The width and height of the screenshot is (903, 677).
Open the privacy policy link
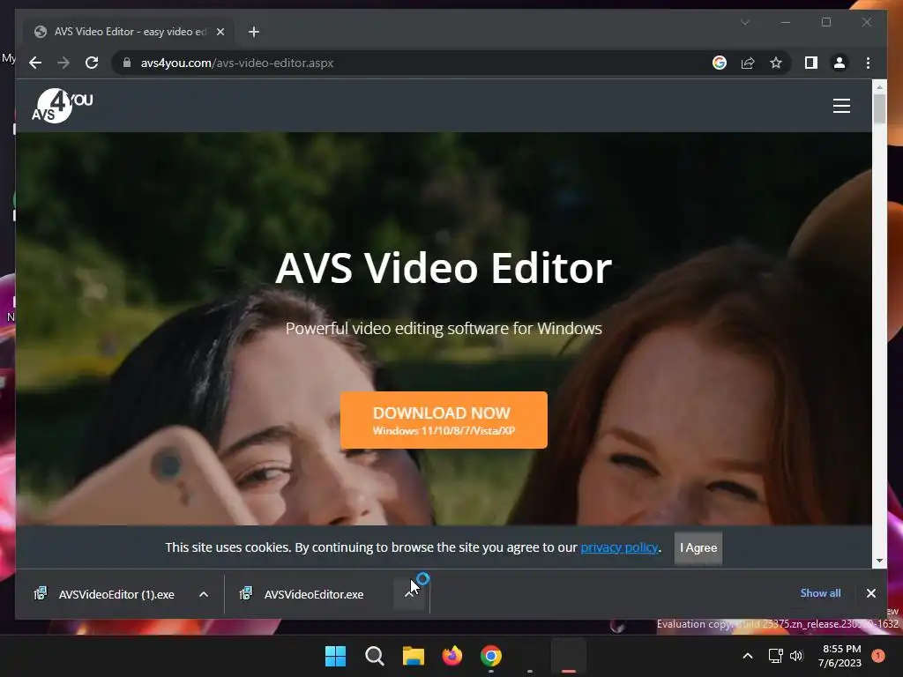click(619, 547)
